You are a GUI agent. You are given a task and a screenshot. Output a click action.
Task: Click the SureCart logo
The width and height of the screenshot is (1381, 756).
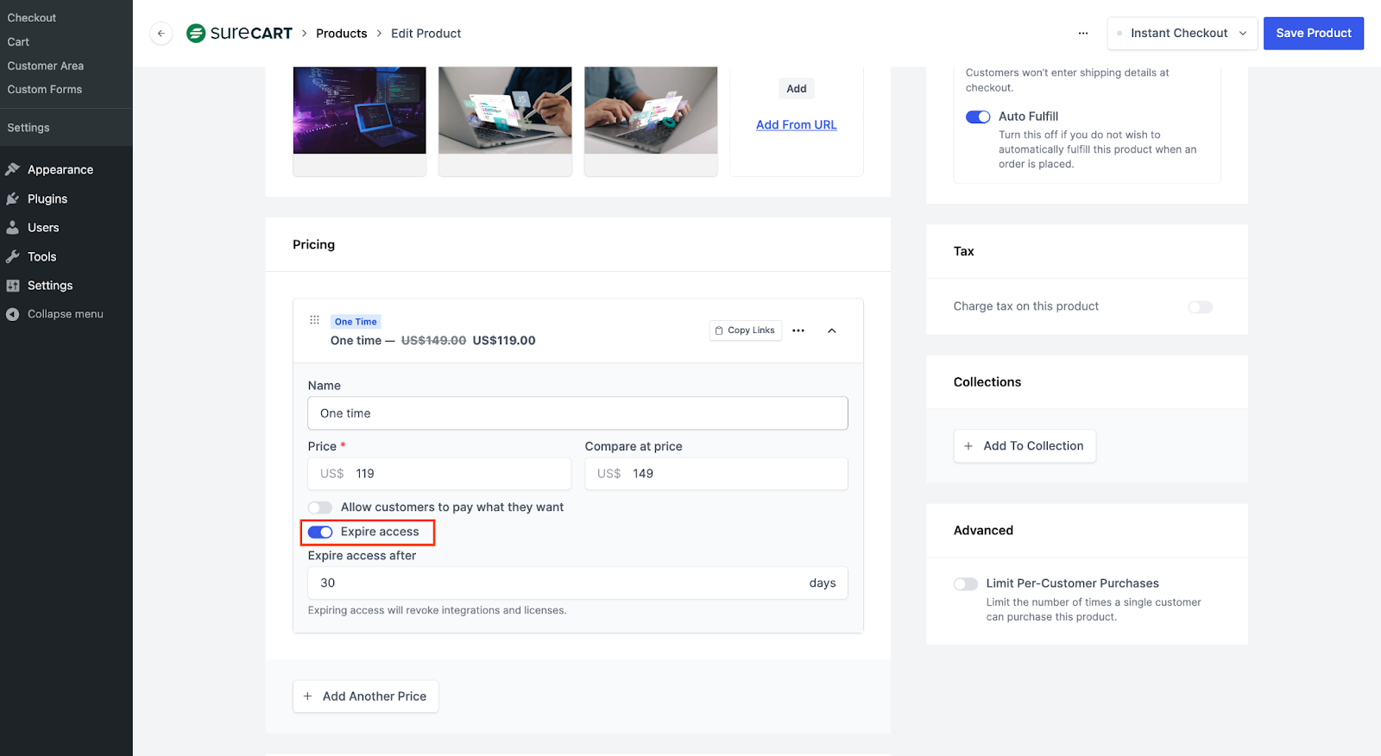click(239, 34)
